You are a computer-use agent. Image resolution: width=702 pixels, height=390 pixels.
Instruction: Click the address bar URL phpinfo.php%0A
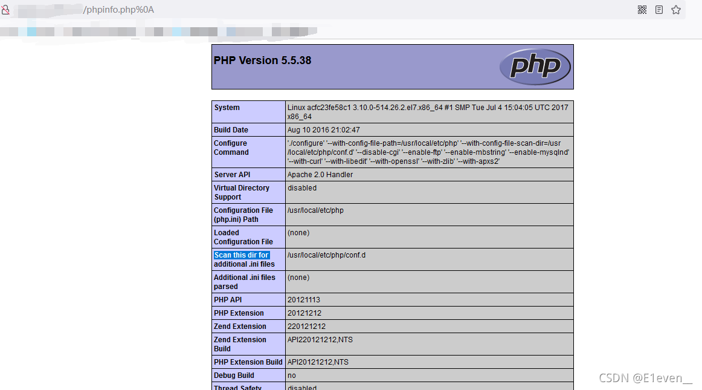tap(118, 10)
